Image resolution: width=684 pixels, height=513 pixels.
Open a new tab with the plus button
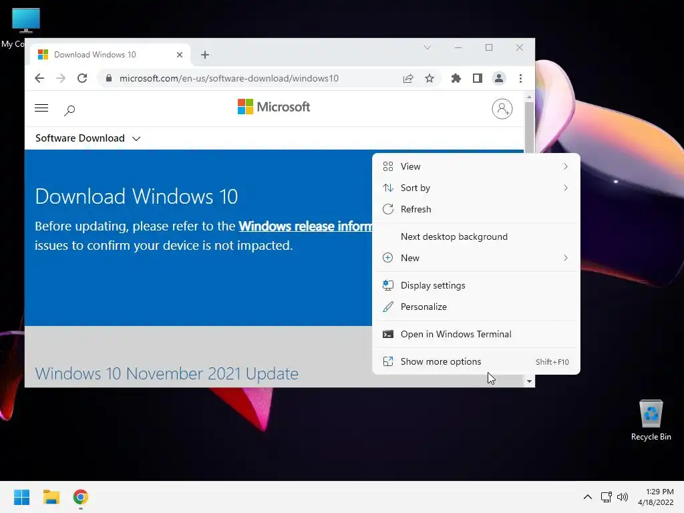click(205, 55)
